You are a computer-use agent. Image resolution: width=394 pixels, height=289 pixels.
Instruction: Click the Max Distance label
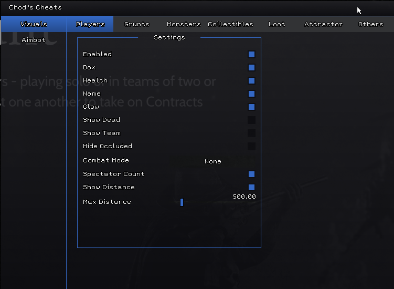click(107, 202)
